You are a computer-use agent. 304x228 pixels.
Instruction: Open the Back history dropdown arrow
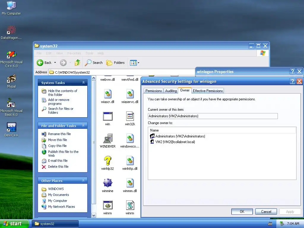pos(55,63)
